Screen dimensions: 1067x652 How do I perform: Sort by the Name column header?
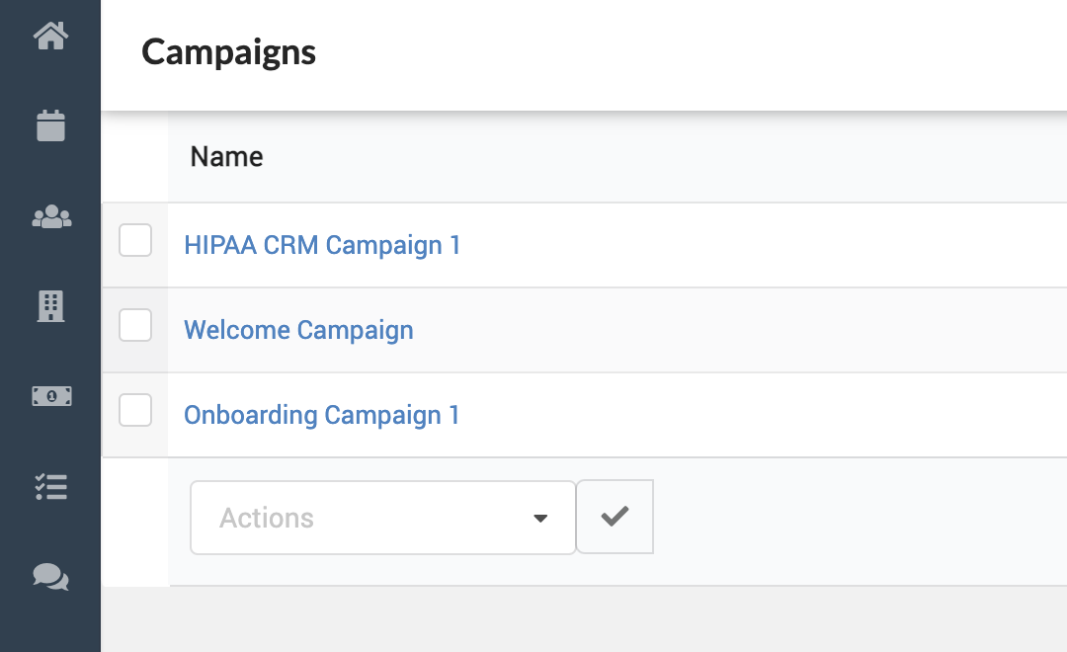click(226, 156)
